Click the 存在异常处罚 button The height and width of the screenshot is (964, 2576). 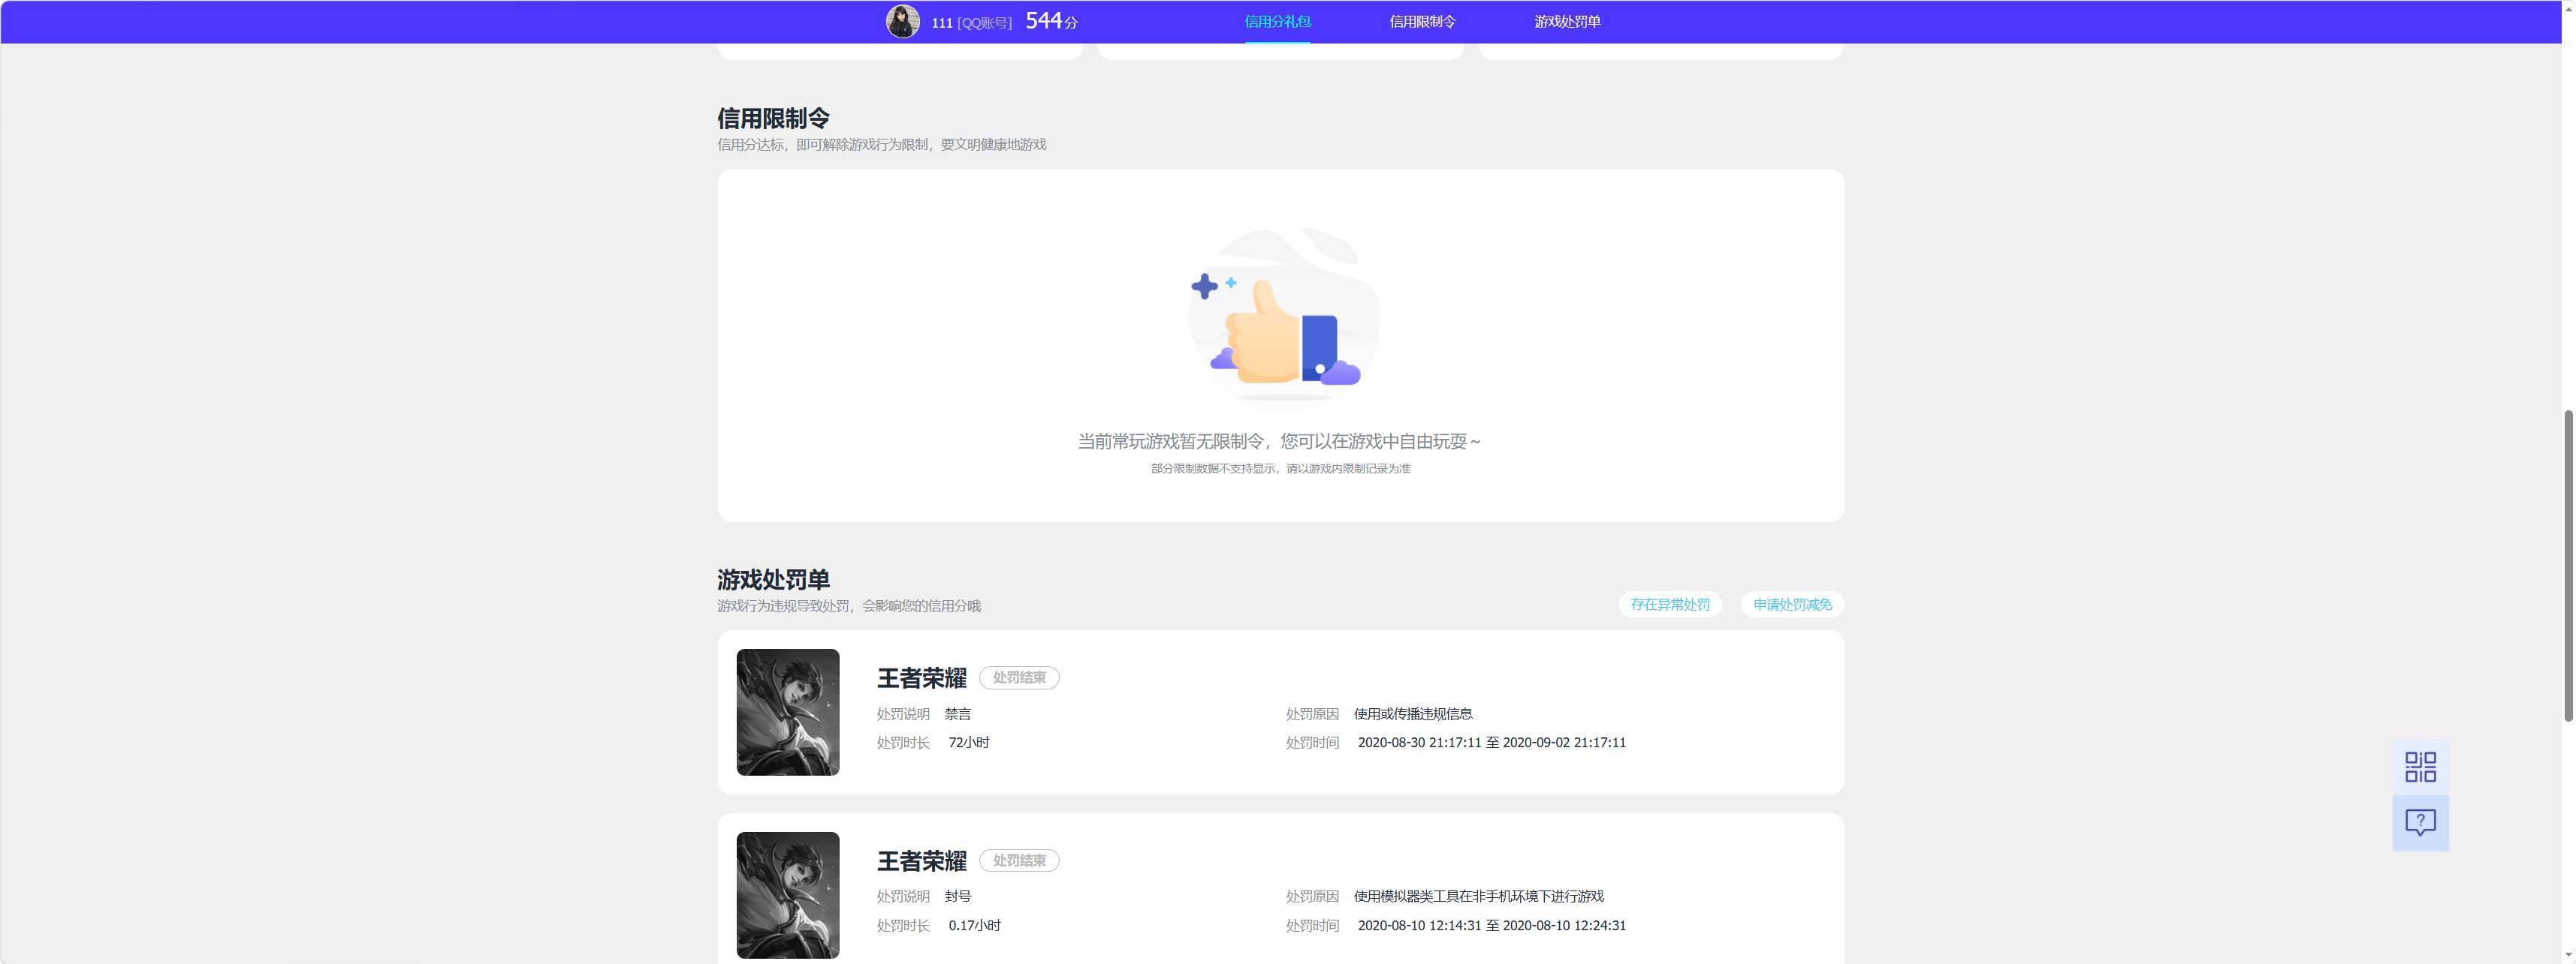(x=1670, y=605)
